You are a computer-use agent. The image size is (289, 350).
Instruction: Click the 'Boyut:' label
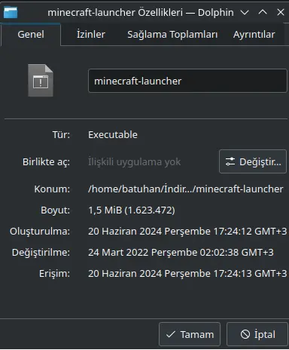pyautogui.click(x=56, y=210)
